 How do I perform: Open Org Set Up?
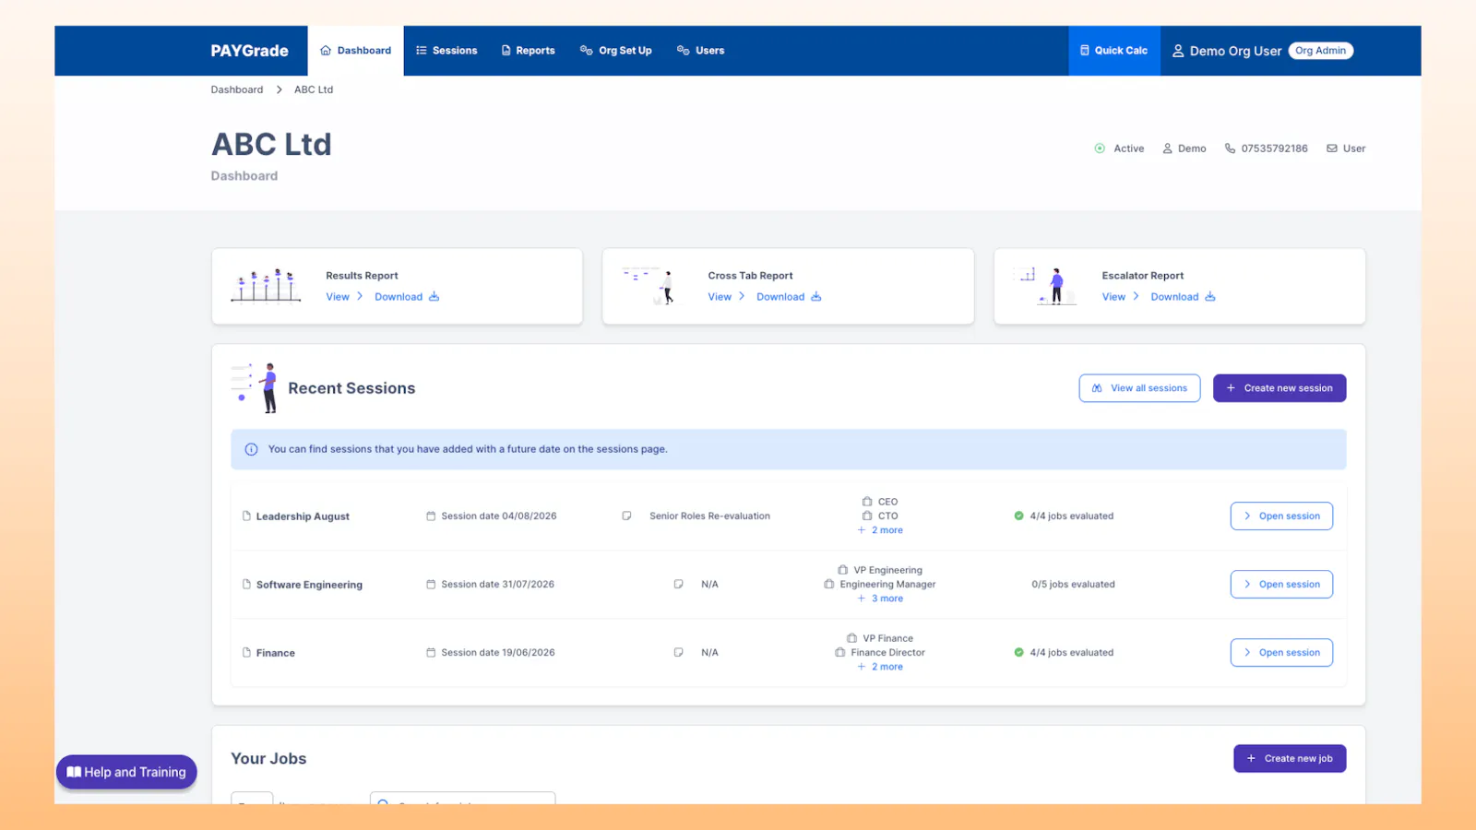click(615, 51)
